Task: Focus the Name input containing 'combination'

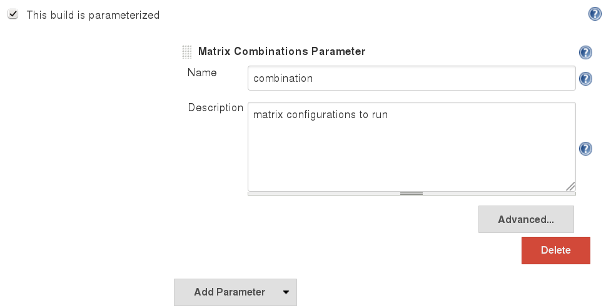Action: click(x=411, y=79)
